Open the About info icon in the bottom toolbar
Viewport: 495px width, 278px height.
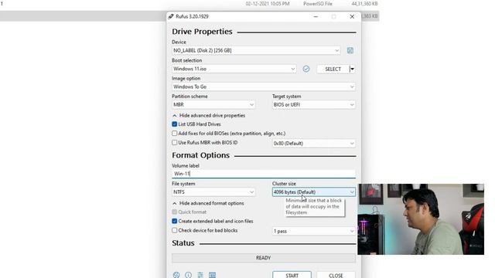coord(188,275)
